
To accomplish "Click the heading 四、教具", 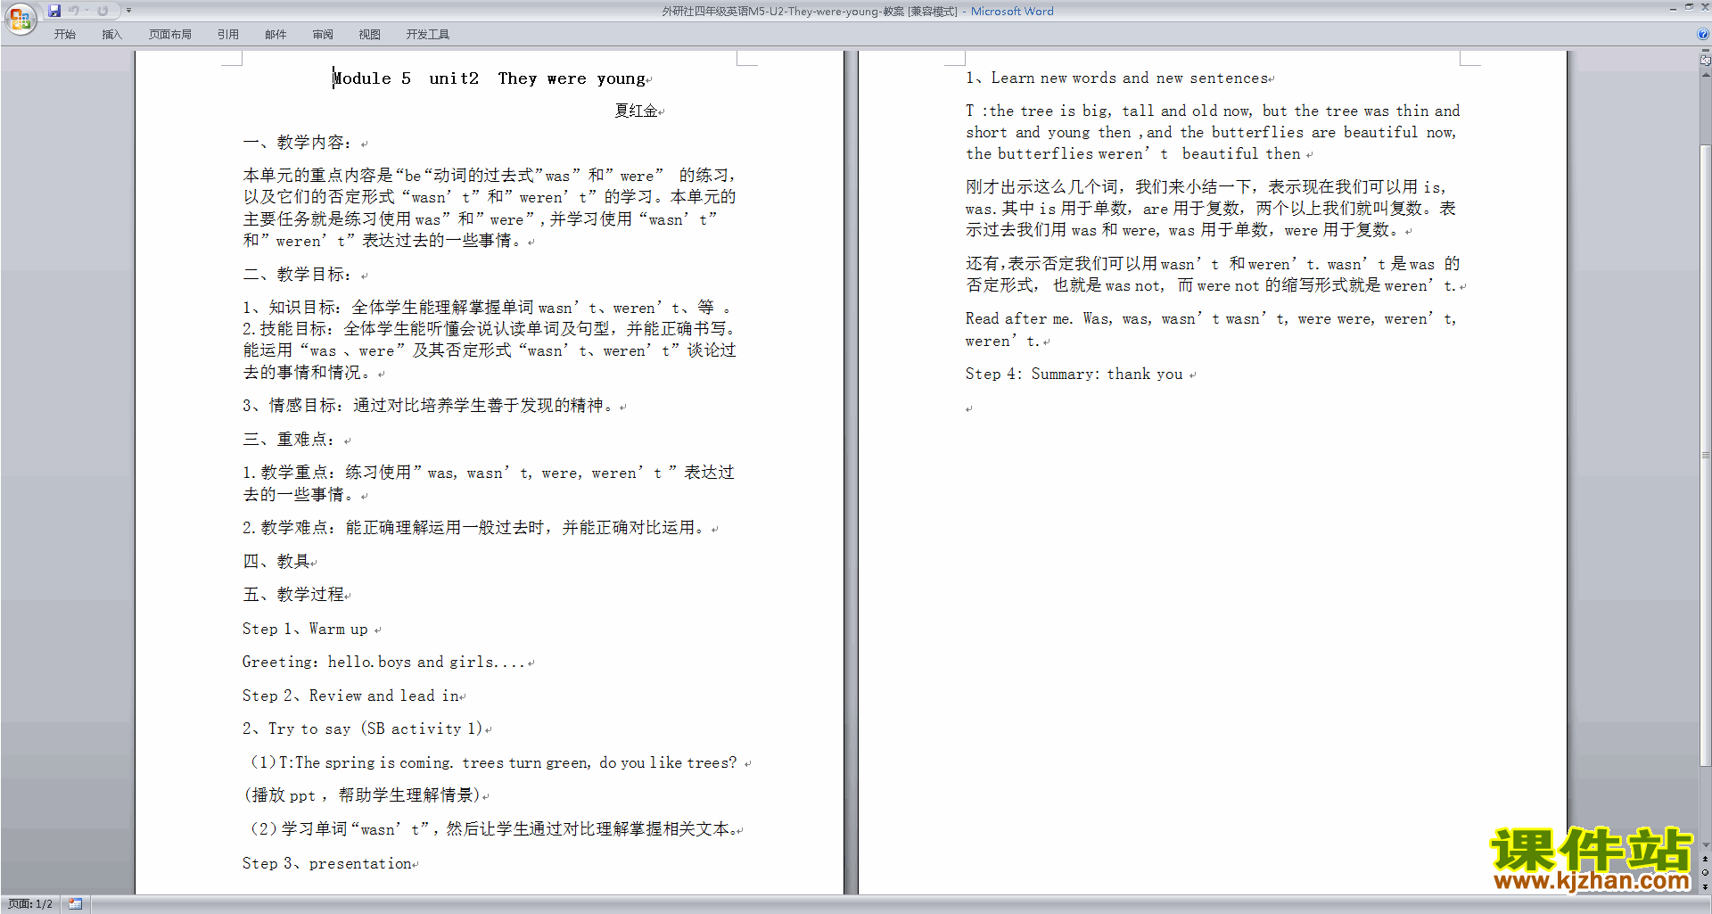I will [x=276, y=561].
